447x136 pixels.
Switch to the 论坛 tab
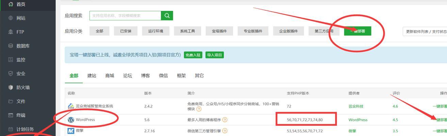point(128,75)
